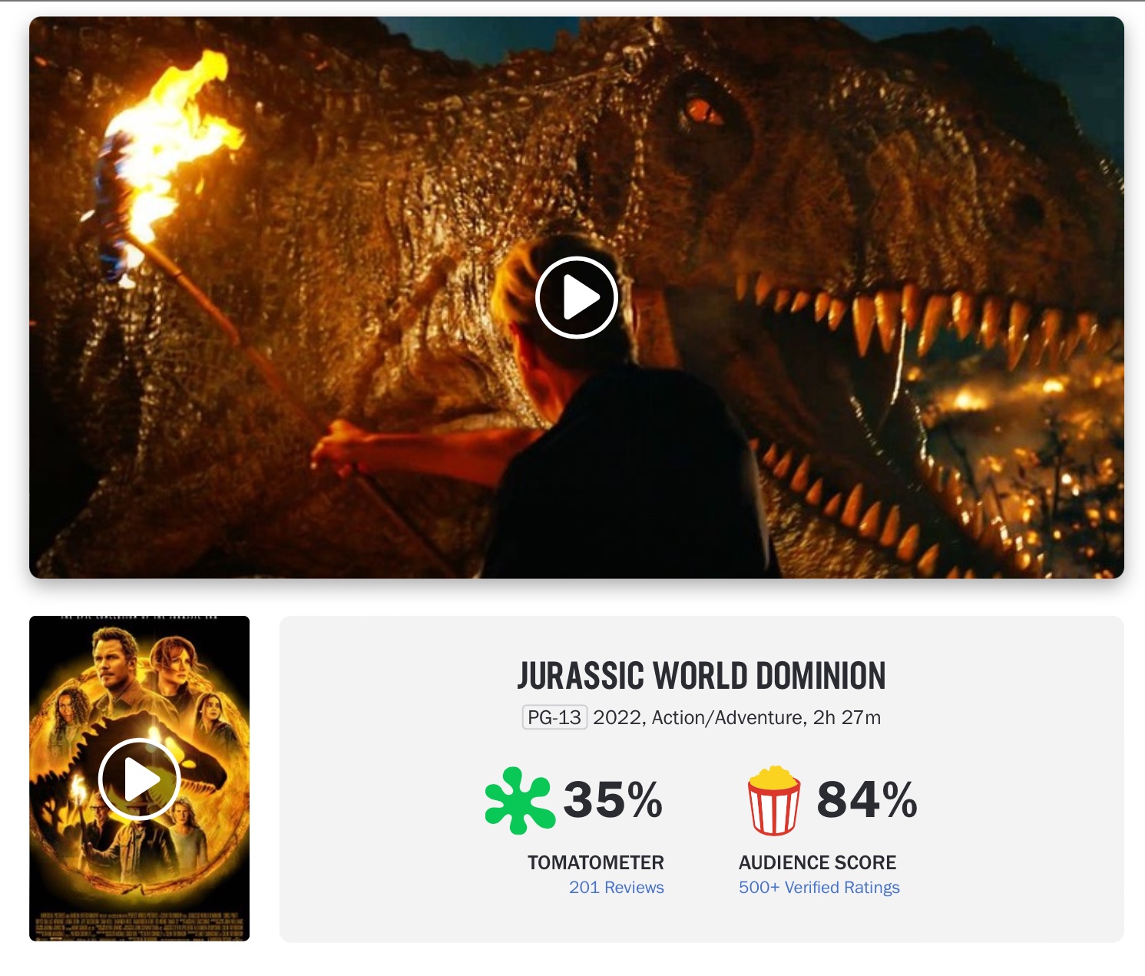Select the 35% Tomatometer score
Viewport: 1145px width, 976px height.
(x=613, y=800)
